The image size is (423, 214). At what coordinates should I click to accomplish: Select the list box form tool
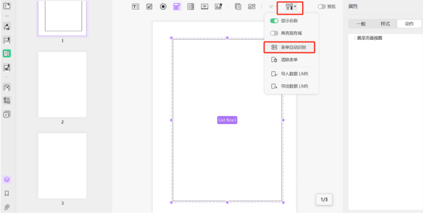pos(191,7)
